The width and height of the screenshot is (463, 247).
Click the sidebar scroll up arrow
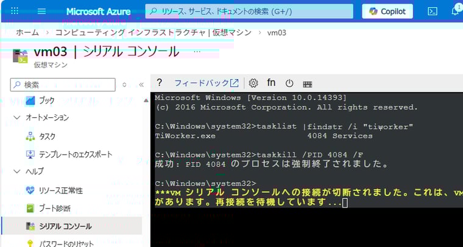pyautogui.click(x=146, y=100)
